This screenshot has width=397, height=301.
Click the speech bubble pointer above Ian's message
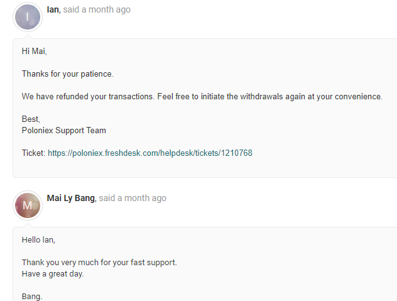(x=28, y=36)
